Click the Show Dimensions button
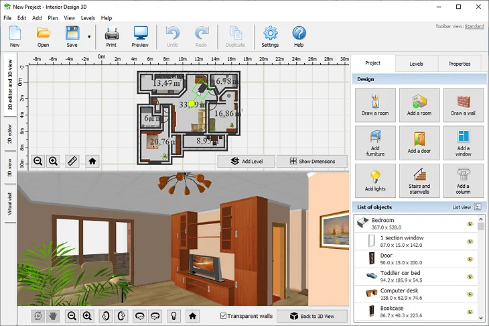 tap(312, 162)
